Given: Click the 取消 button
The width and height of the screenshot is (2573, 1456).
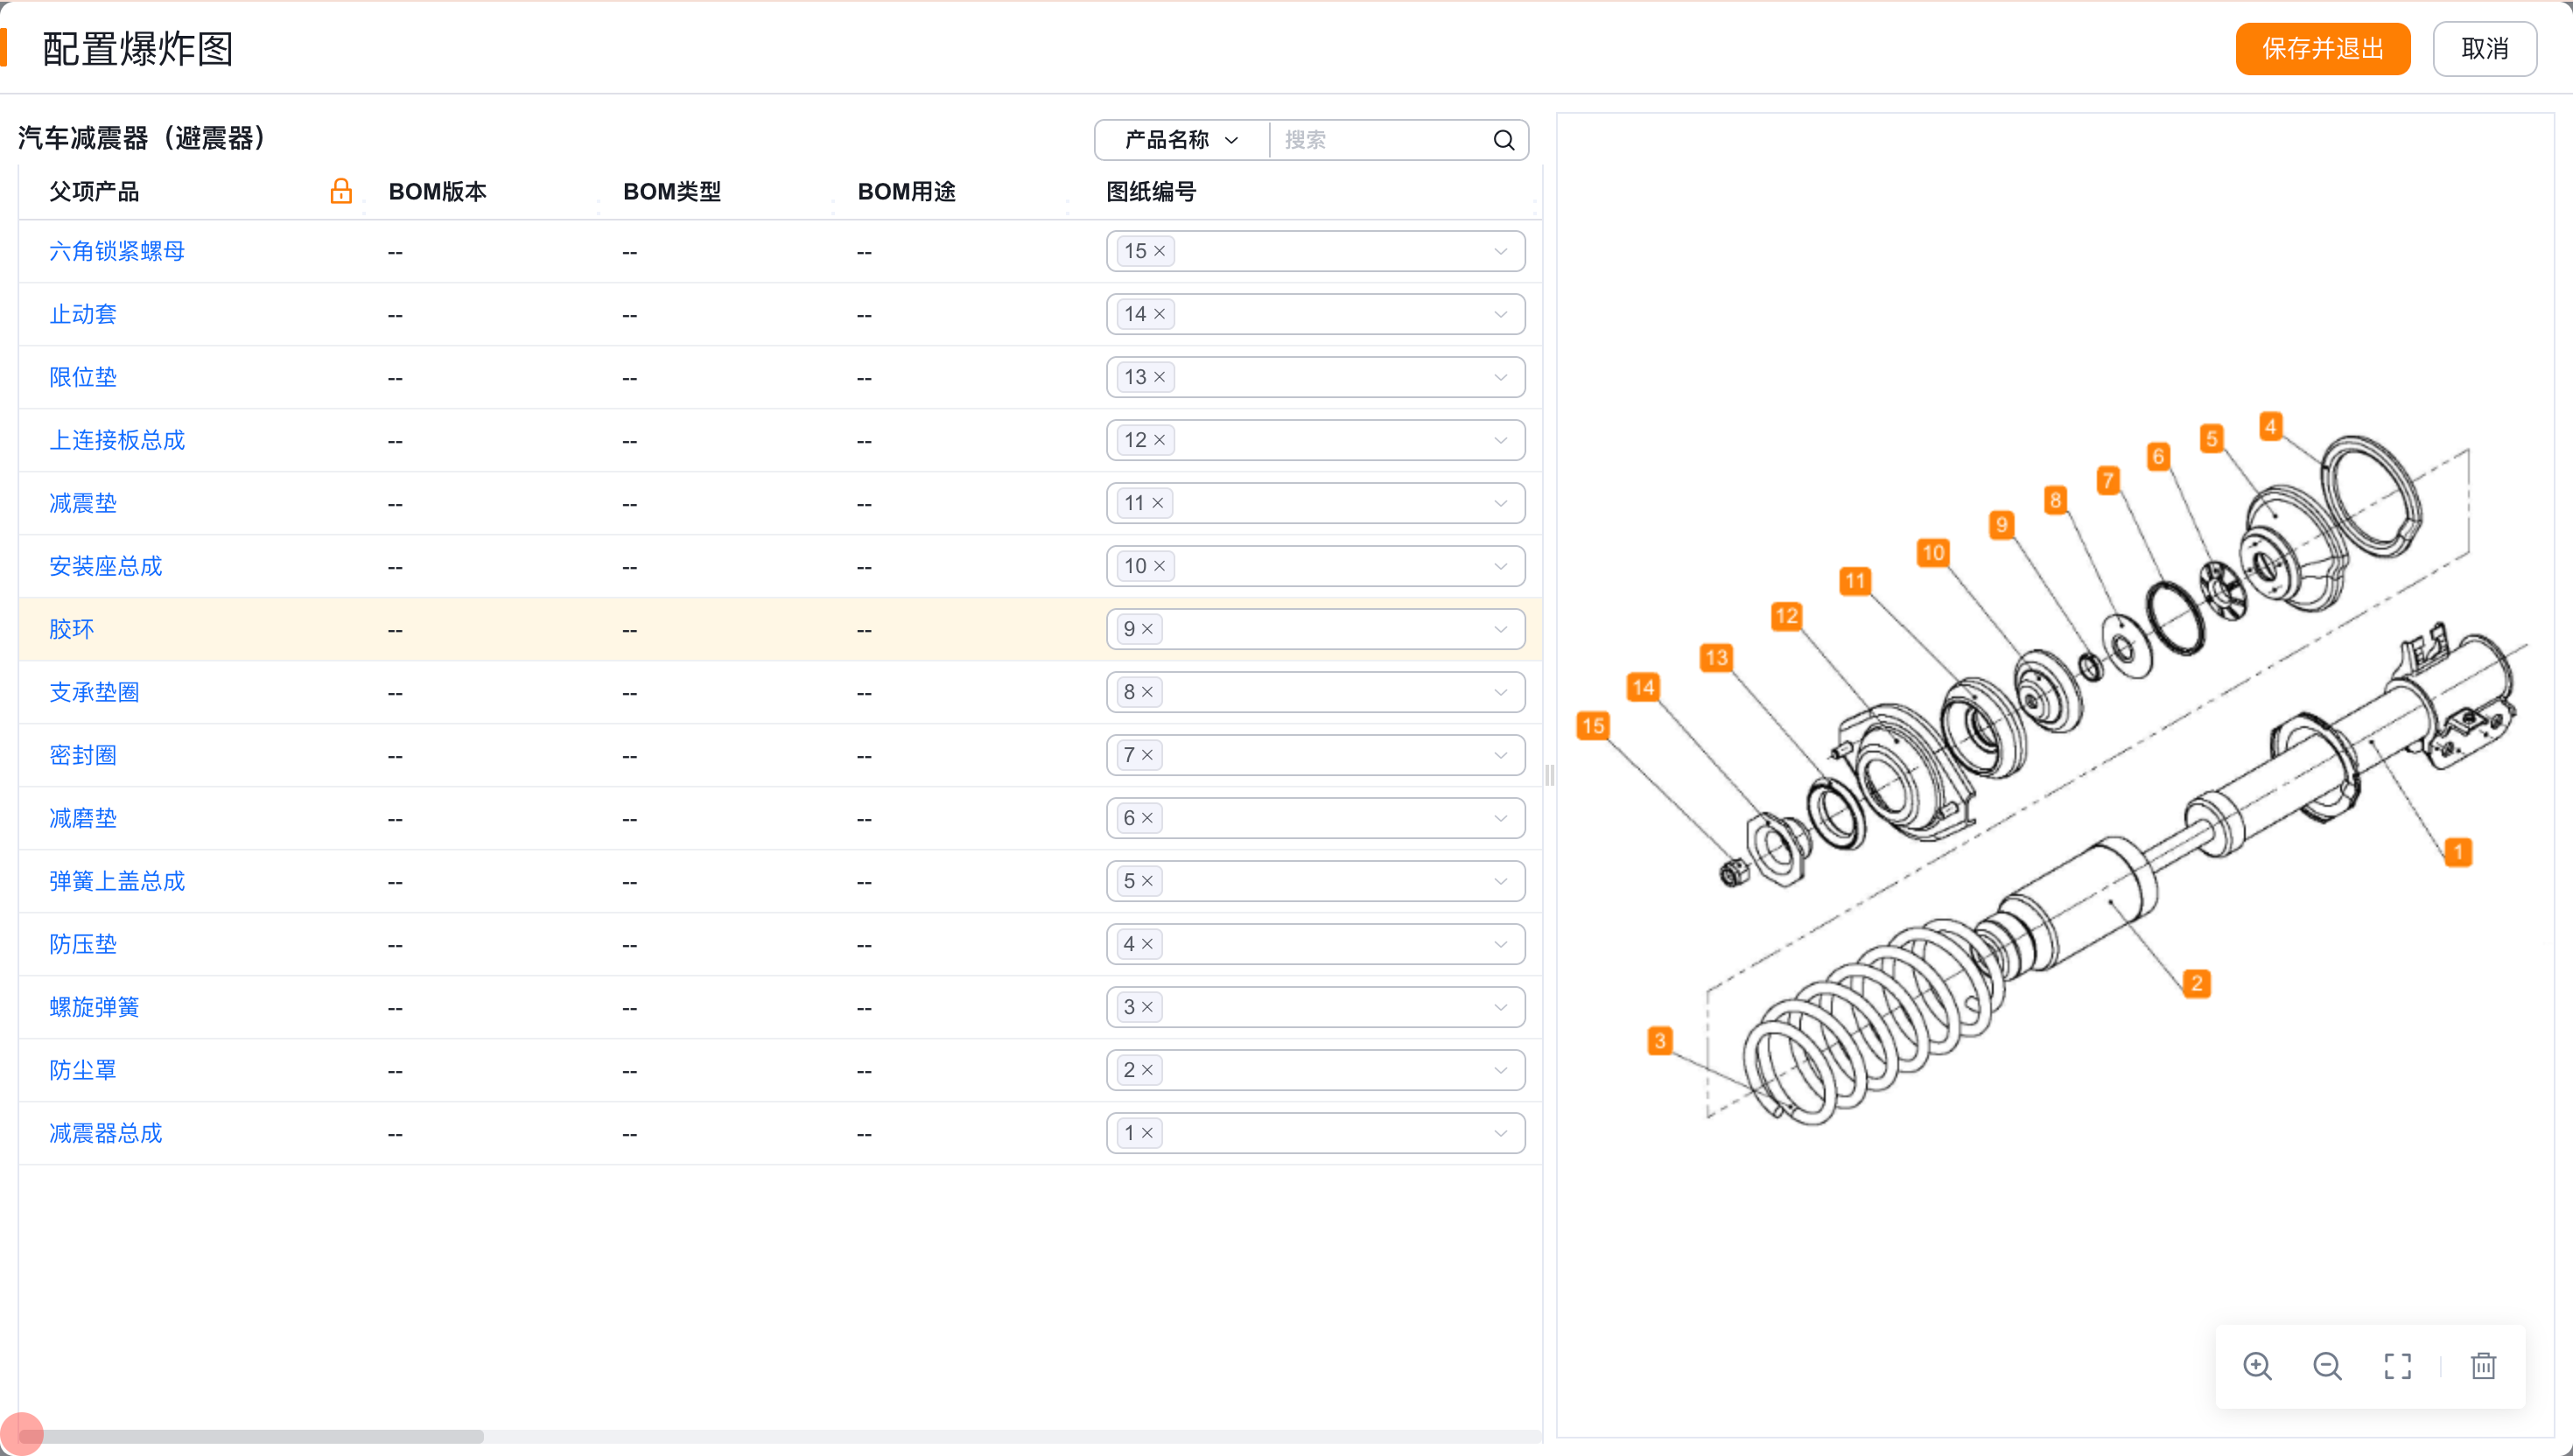Looking at the screenshot, I should pos(2484,49).
